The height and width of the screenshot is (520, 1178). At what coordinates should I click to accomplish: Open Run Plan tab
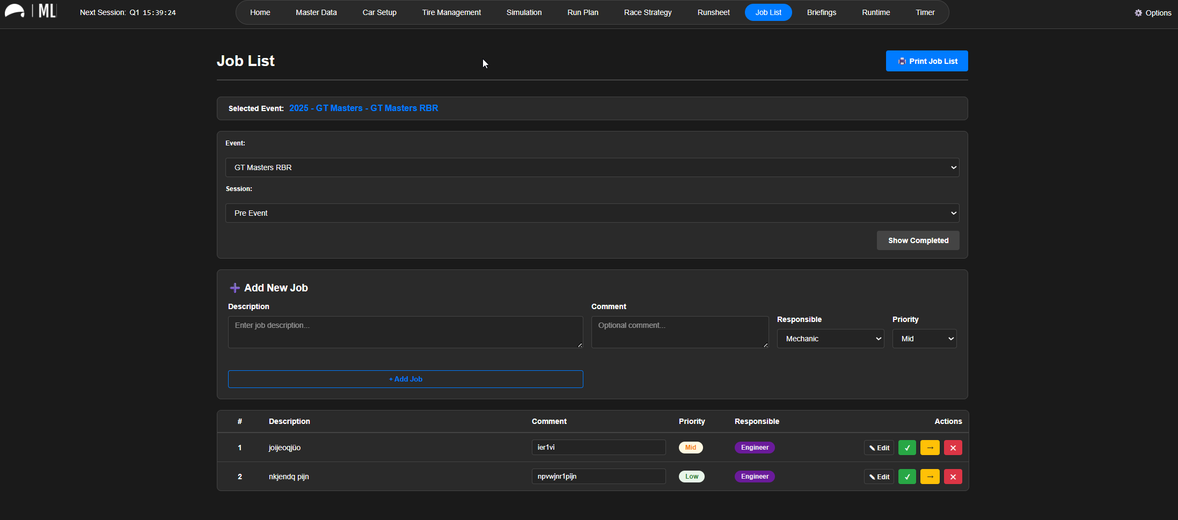(x=583, y=12)
